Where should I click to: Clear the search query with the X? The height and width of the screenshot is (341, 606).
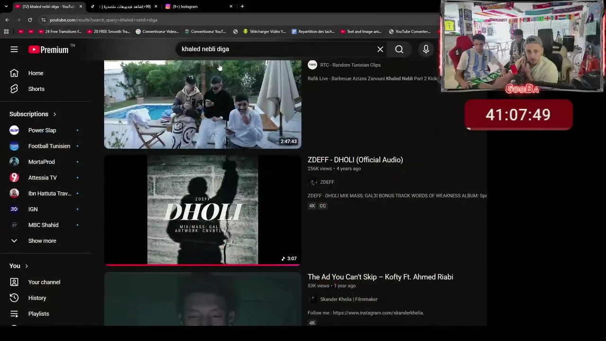pyautogui.click(x=380, y=49)
